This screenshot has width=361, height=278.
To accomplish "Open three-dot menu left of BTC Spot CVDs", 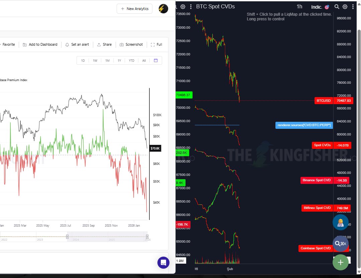I will [191, 7].
